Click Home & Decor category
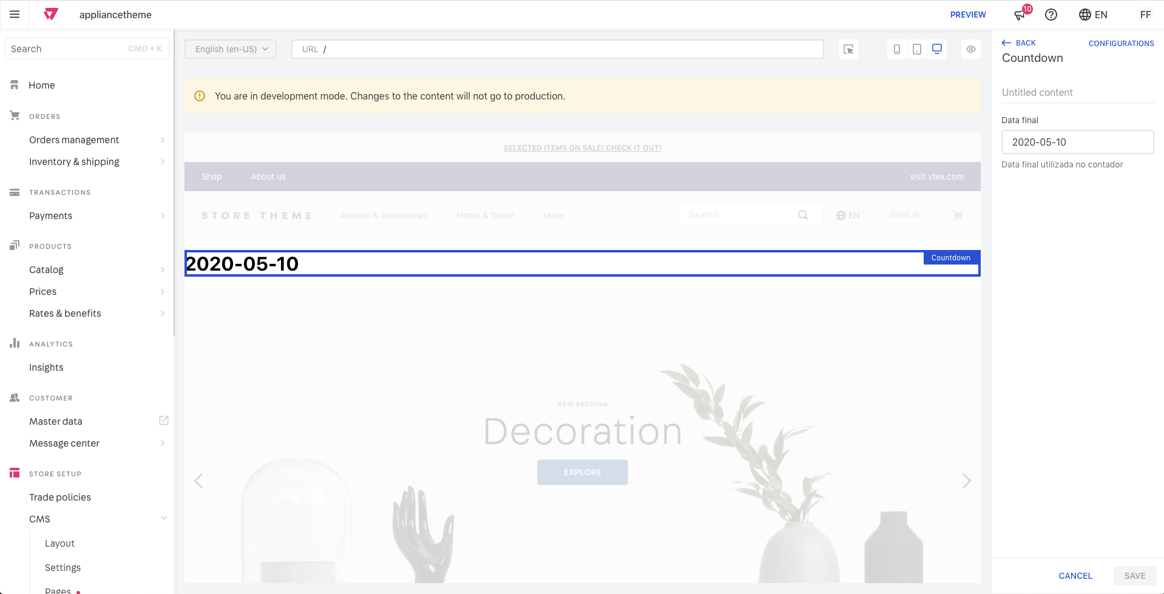The image size is (1164, 594). pos(486,215)
